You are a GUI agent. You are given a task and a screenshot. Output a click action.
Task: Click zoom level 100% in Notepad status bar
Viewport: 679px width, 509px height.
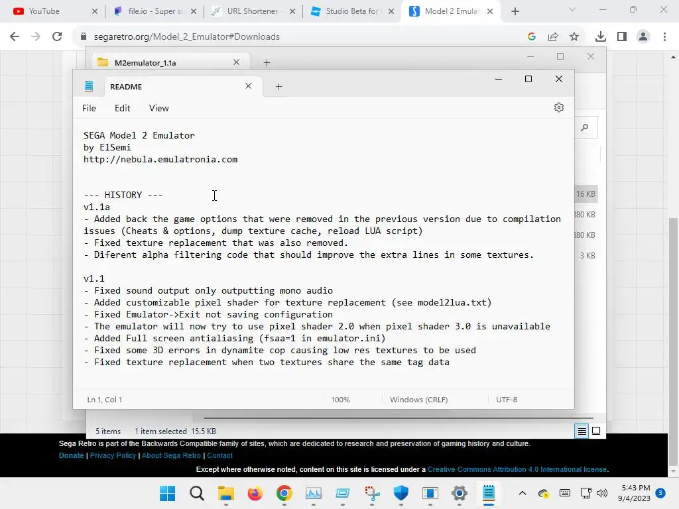(x=340, y=400)
